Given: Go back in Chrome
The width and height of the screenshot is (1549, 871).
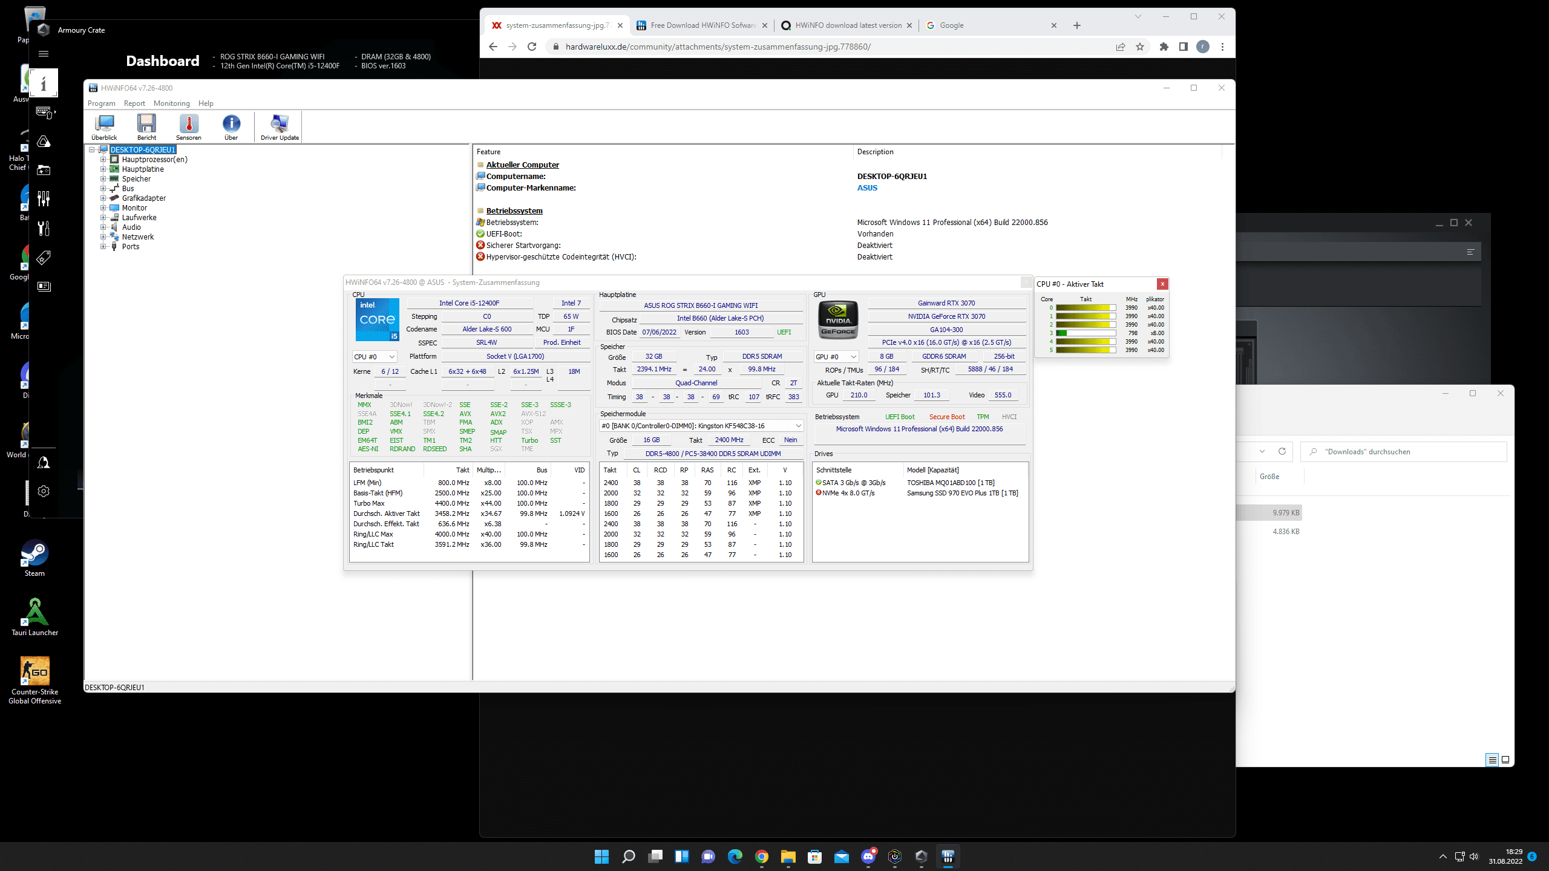Looking at the screenshot, I should coord(493,47).
